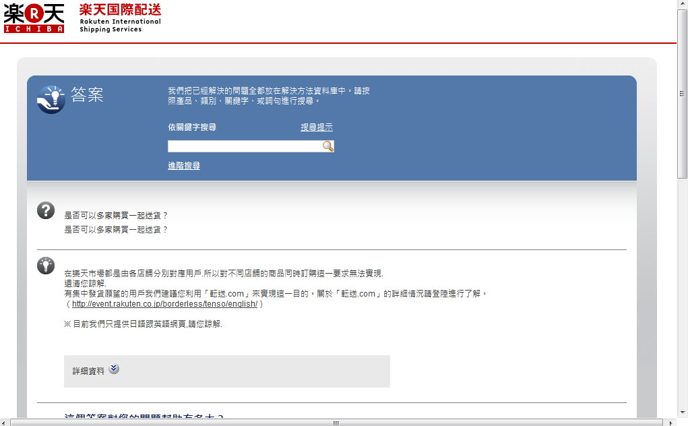This screenshot has height=426, width=688.
Task: Open the 搜尋提示 link
Action: (x=317, y=127)
